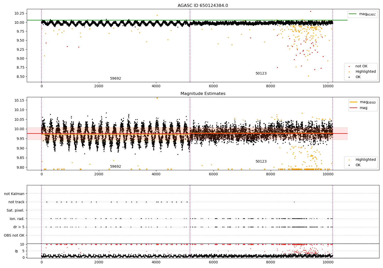Click x-tick "2000" under the top plot
Screen dimensions: 383x268
click(x=99, y=86)
